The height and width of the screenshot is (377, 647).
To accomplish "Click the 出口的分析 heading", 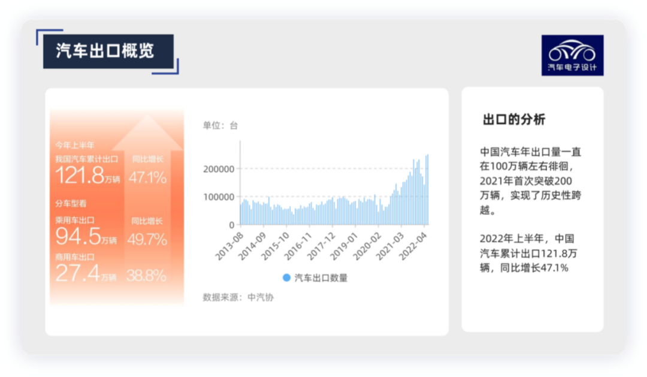I will click(514, 120).
